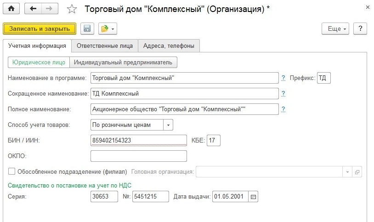The height and width of the screenshot is (222, 374).
Task: Click the floppy disk save icon
Action: (87, 28)
